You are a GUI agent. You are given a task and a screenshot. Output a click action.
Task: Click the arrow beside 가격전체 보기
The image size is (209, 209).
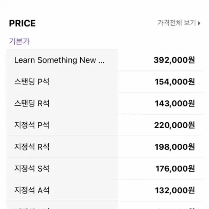199,23
